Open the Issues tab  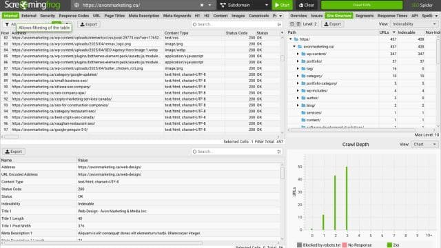(x=317, y=16)
